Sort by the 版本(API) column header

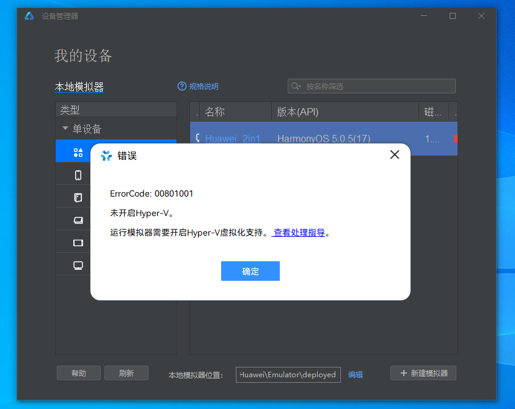pos(345,112)
